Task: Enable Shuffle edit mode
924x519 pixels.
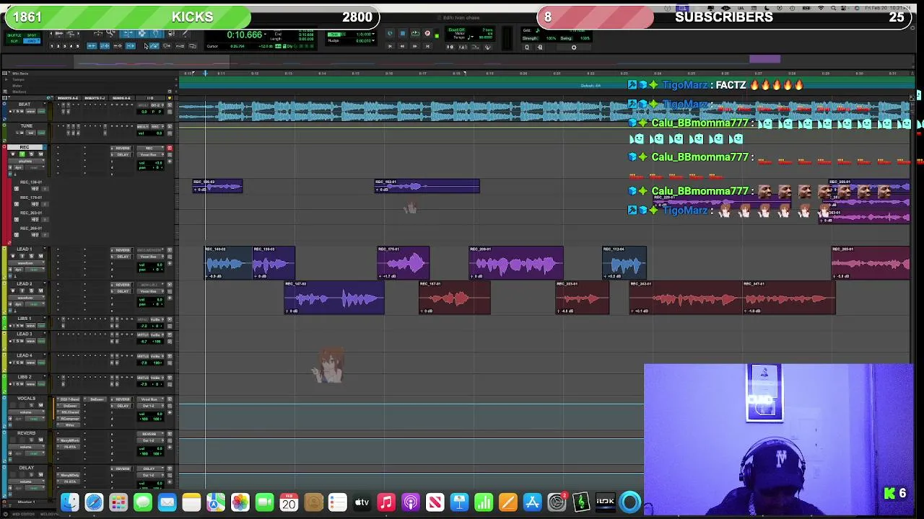Action: (14, 35)
